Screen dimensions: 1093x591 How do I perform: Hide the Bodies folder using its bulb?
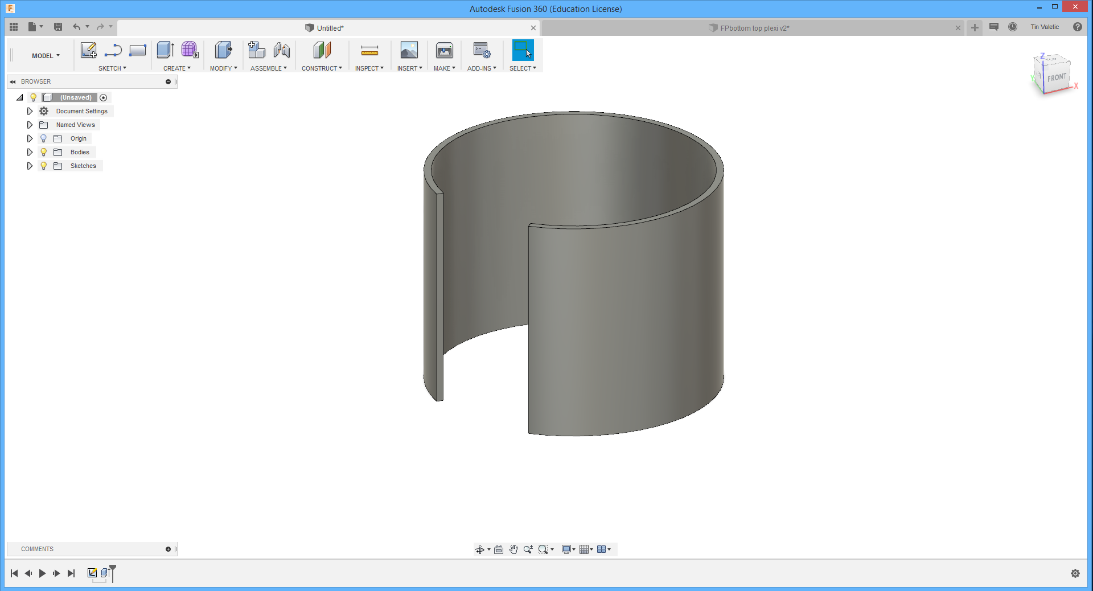click(43, 152)
